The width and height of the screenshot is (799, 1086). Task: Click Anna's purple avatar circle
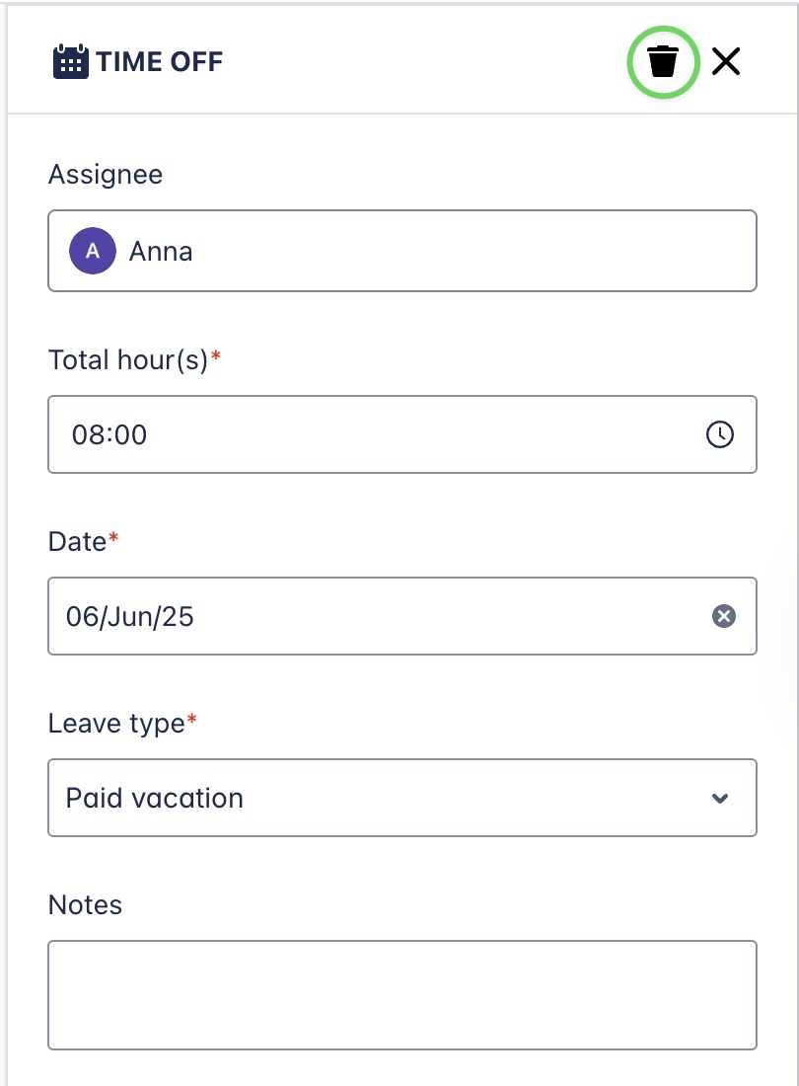(x=93, y=251)
